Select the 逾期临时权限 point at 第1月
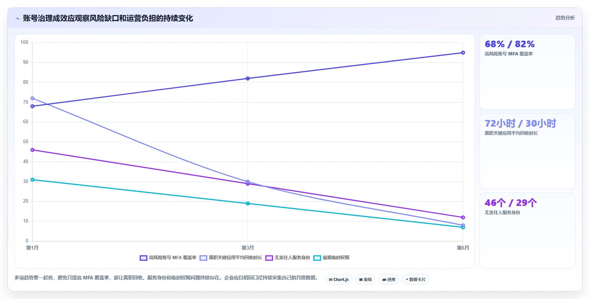 [33, 180]
